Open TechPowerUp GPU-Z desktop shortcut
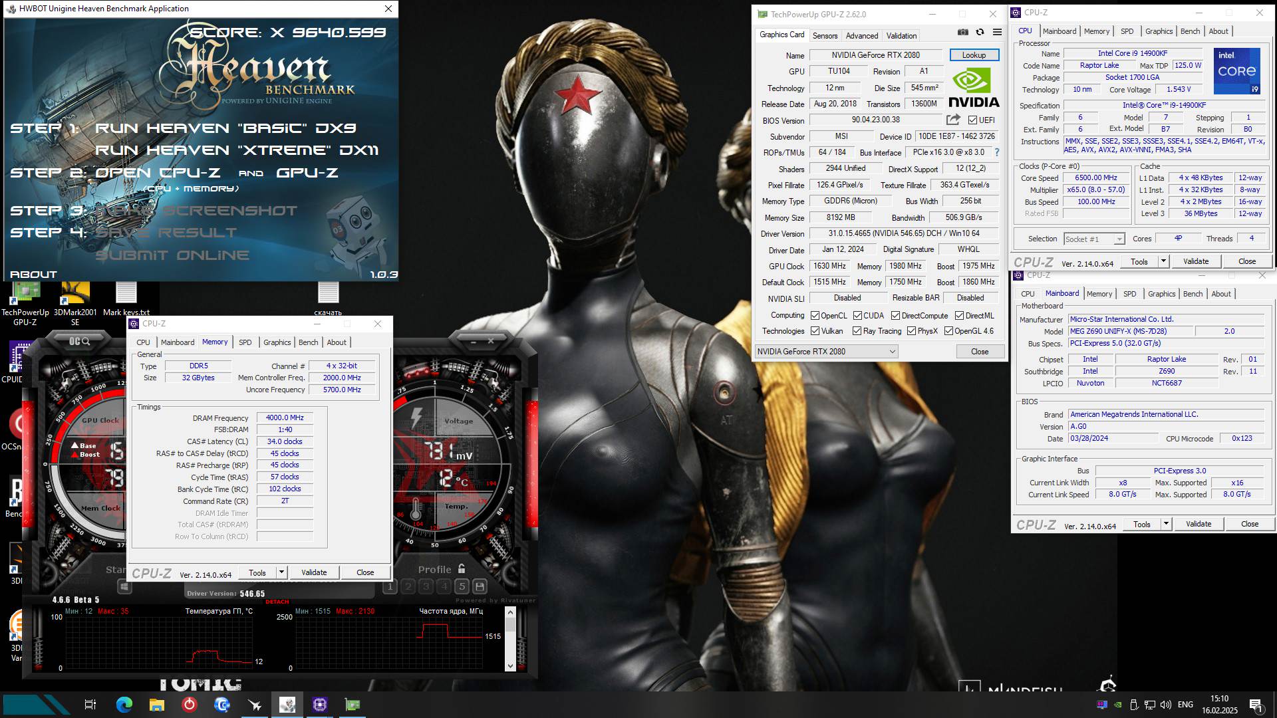The width and height of the screenshot is (1277, 718). [x=25, y=304]
